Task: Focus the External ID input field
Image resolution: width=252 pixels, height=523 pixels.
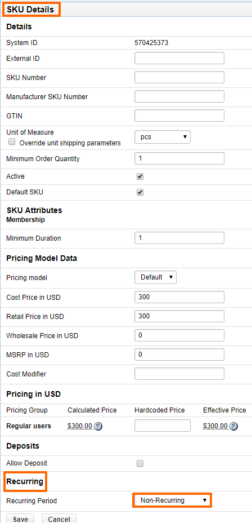Action: [179, 58]
